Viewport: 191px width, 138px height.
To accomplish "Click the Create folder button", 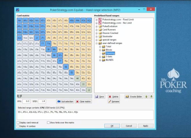I will click(x=134, y=96).
